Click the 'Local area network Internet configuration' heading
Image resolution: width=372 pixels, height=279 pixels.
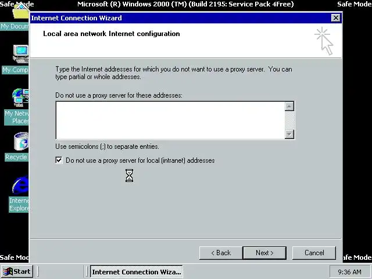click(111, 34)
